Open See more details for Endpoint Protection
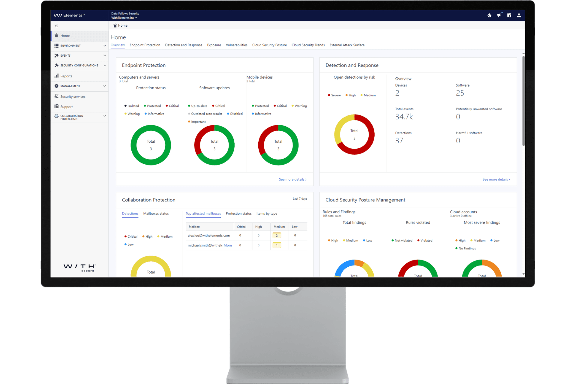The width and height of the screenshot is (576, 384). (x=293, y=179)
